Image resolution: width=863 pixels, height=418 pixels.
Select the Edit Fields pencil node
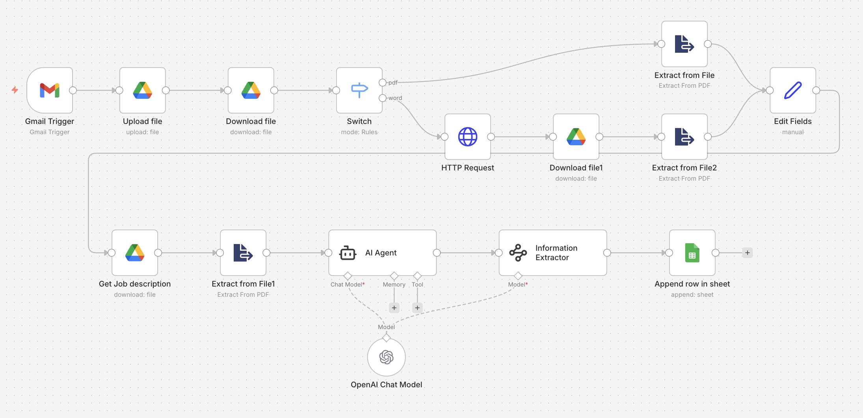793,91
